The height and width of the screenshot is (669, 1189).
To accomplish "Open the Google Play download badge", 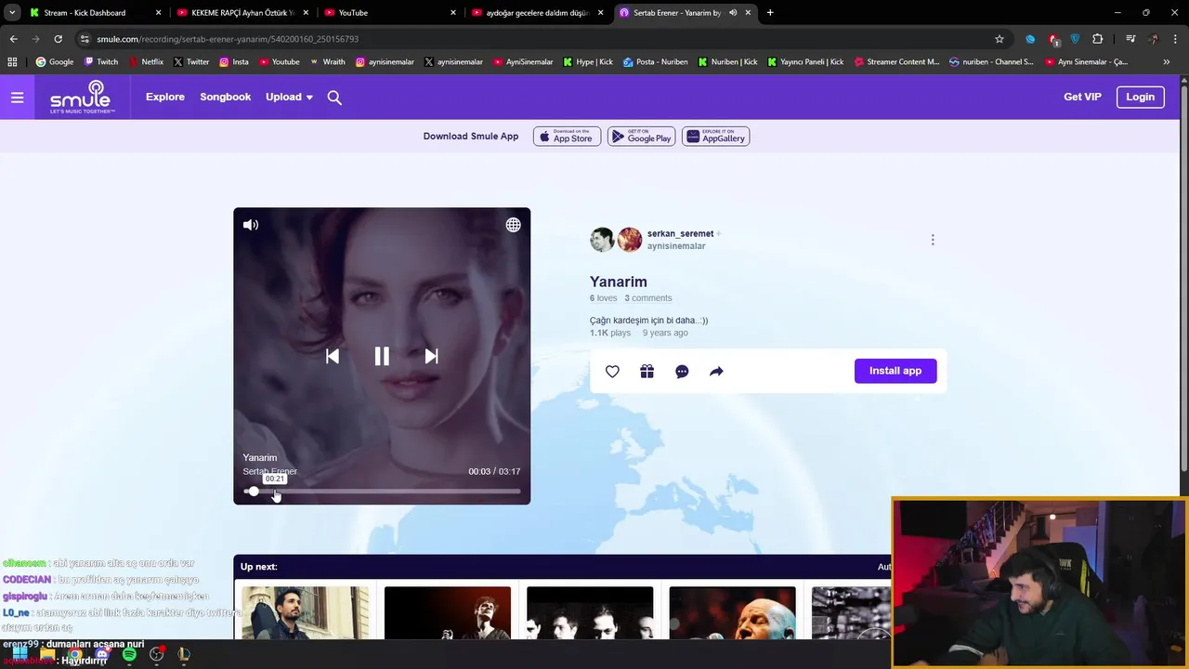I will coord(641,137).
